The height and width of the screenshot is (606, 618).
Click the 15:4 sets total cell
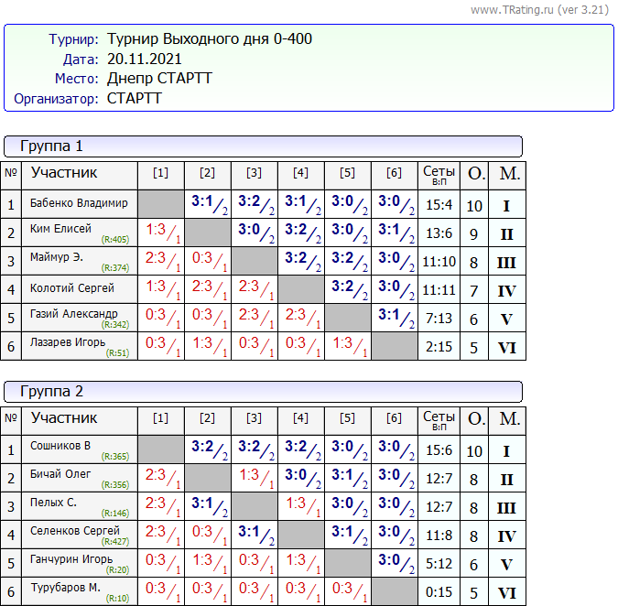pyautogui.click(x=438, y=206)
